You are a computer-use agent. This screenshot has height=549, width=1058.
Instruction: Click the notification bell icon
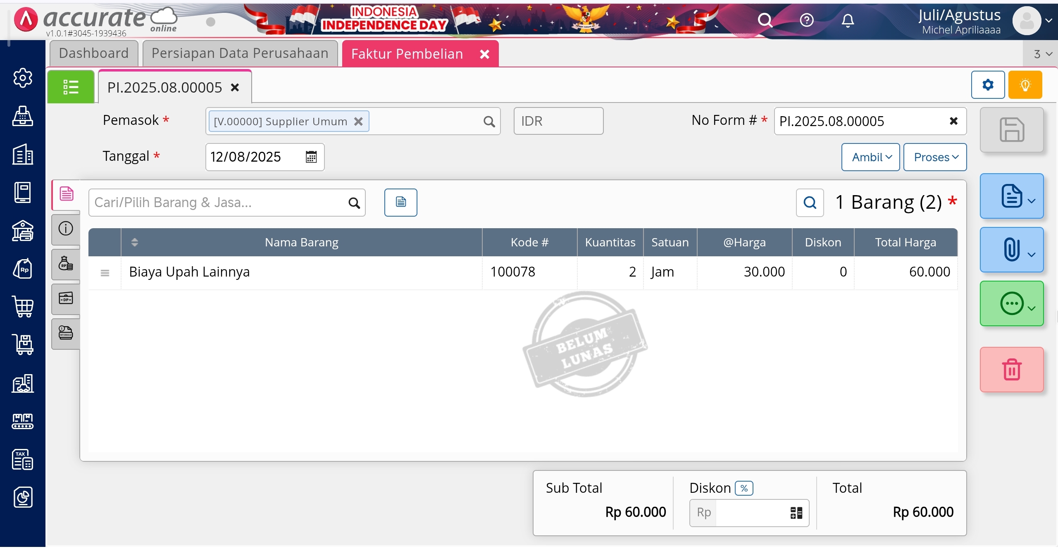848,20
